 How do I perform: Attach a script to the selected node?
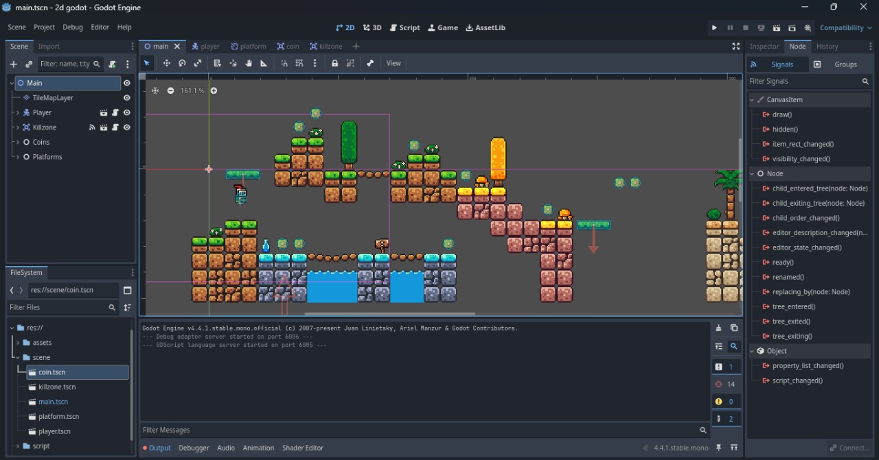click(113, 64)
